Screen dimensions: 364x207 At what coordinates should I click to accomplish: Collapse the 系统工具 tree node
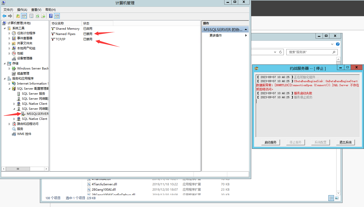click(5, 28)
